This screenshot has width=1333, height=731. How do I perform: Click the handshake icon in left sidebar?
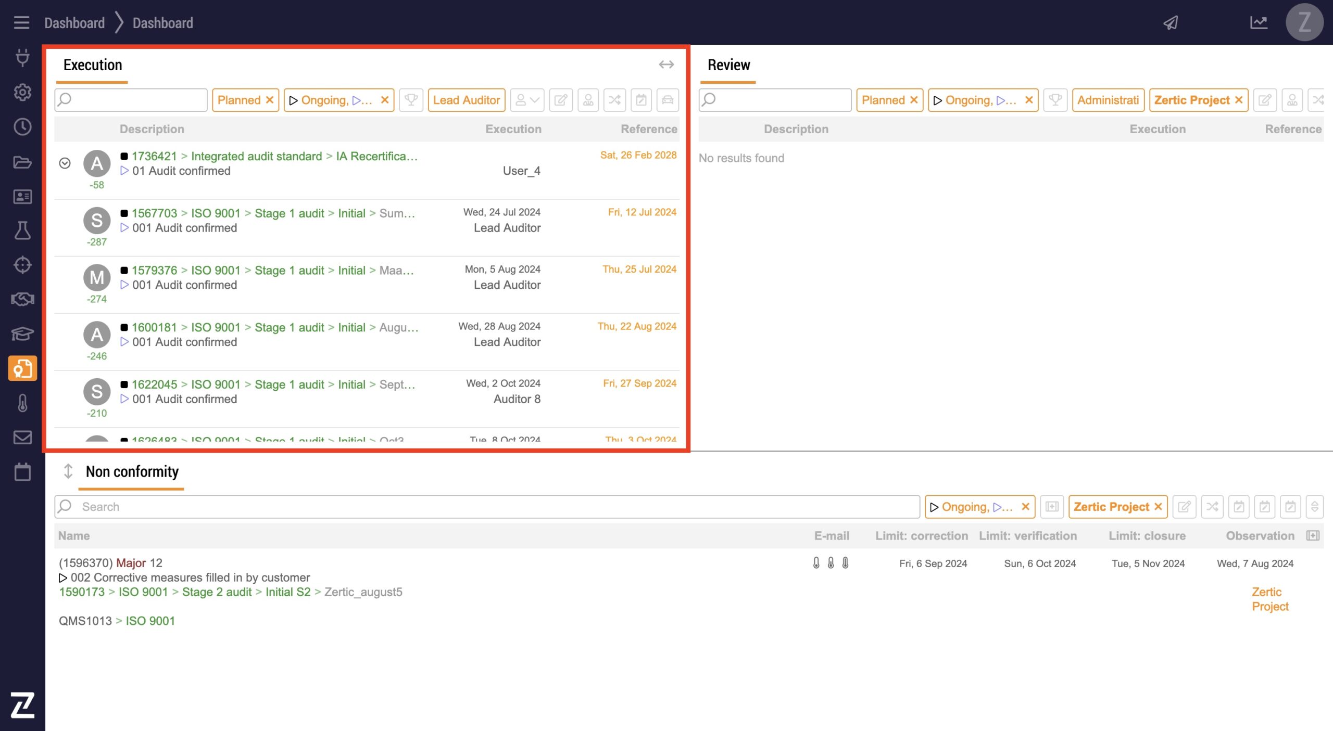point(22,299)
